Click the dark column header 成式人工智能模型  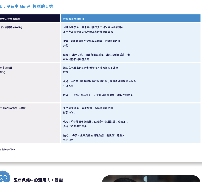pos(10,19)
